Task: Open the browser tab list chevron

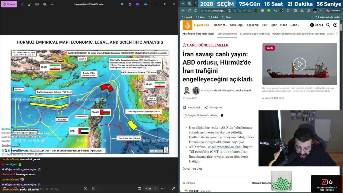Action: (183, 3)
